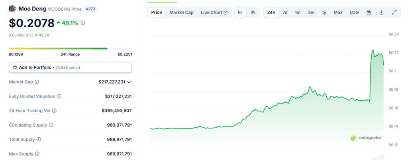
Task: Show the Max time range
Action: point(338,12)
